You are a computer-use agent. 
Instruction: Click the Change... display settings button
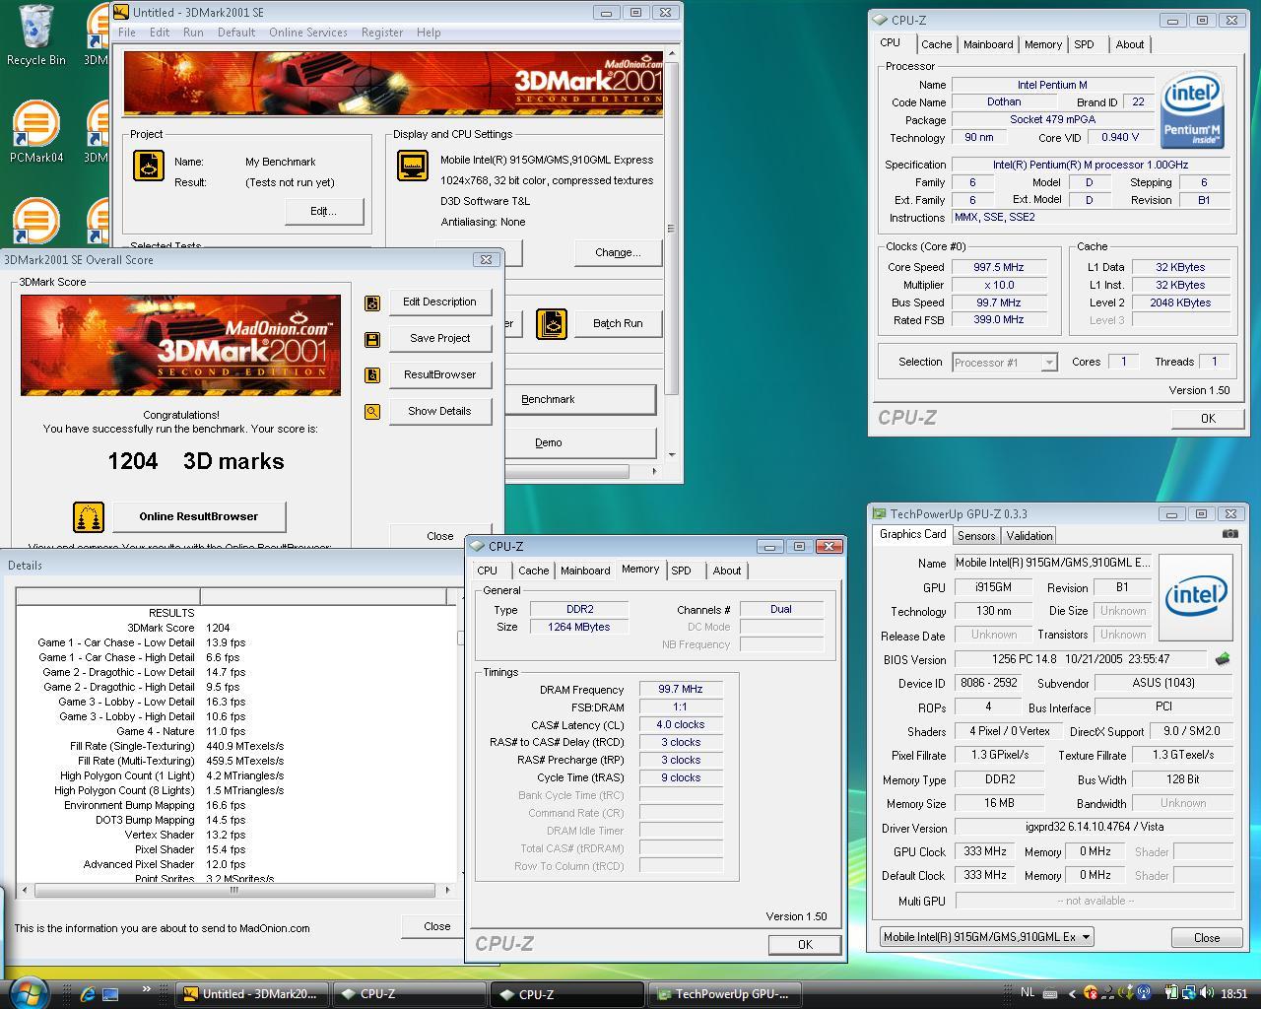(x=618, y=252)
